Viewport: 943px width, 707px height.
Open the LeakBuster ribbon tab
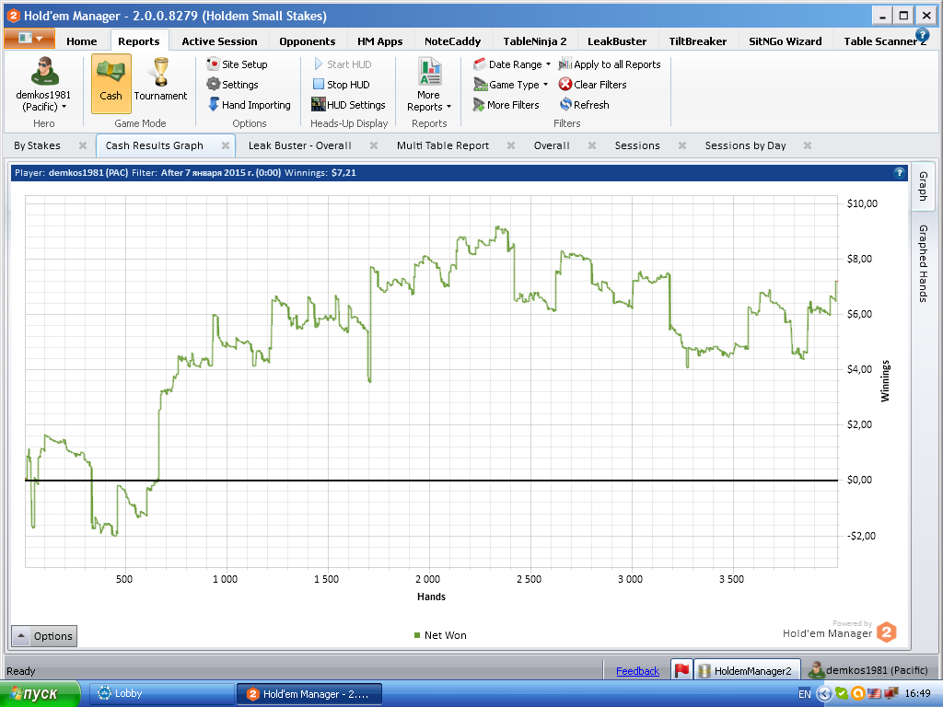pyautogui.click(x=617, y=41)
